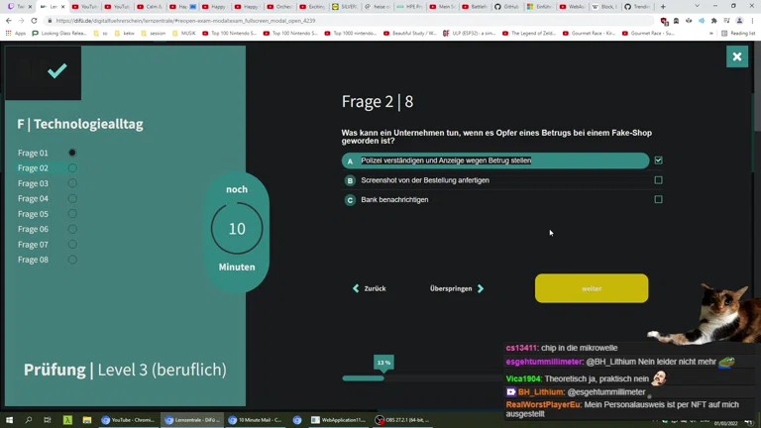The width and height of the screenshot is (761, 428).
Task: Open 'The Legend of Zeld...' bookmark
Action: [x=531, y=34]
